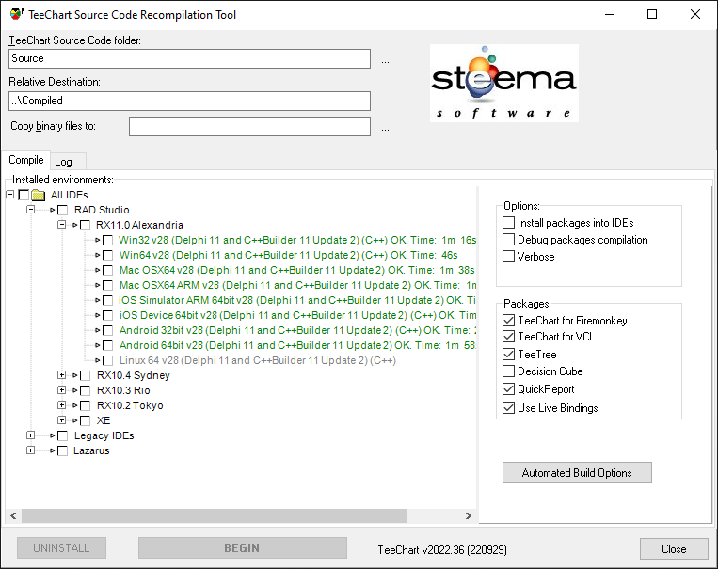Uncheck the QuickReport package
Image resolution: width=718 pixels, height=569 pixels.
pos(508,389)
